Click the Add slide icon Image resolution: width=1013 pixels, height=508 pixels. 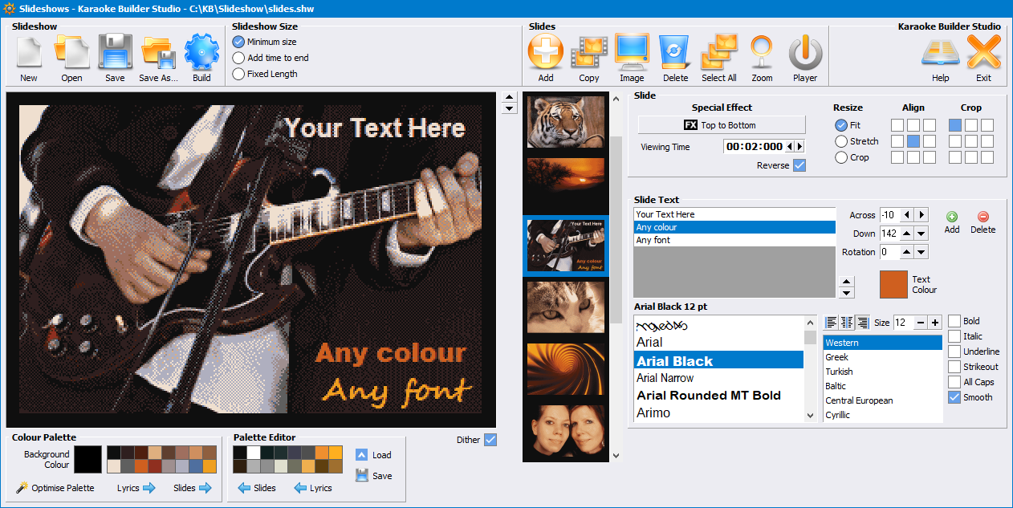pos(545,54)
